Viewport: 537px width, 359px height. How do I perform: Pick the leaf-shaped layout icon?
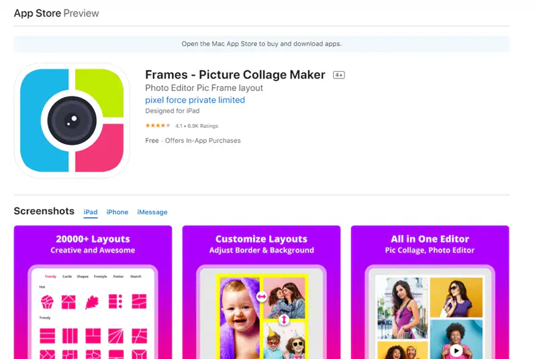(92, 302)
